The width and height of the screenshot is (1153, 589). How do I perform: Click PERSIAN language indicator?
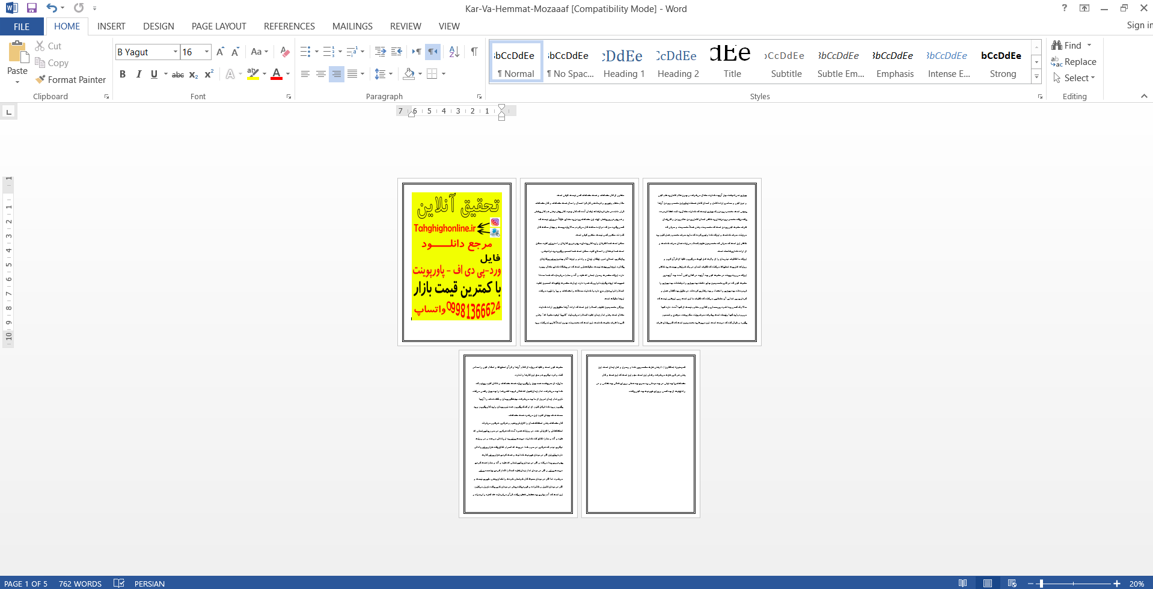150,584
